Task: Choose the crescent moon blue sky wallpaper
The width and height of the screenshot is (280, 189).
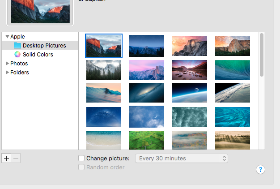Action: coord(147,116)
